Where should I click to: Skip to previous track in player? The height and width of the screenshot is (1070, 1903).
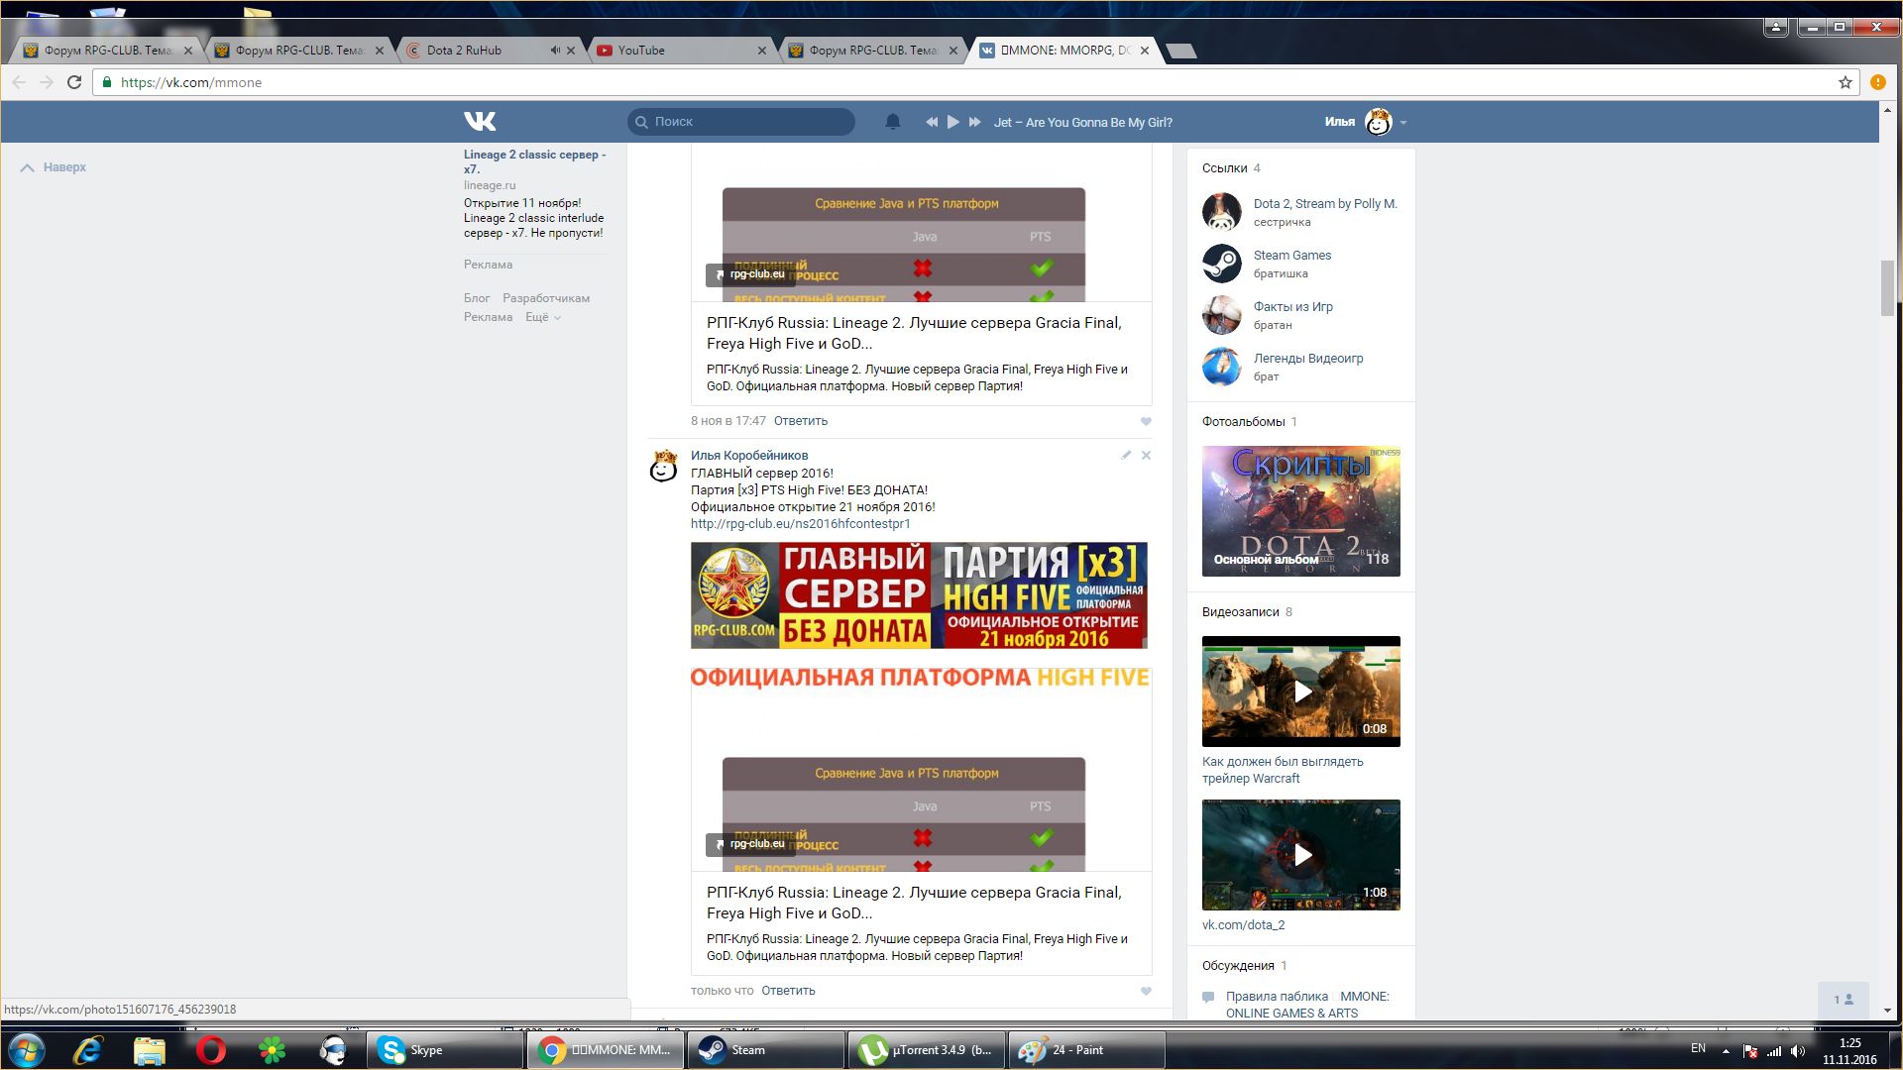[x=931, y=122]
